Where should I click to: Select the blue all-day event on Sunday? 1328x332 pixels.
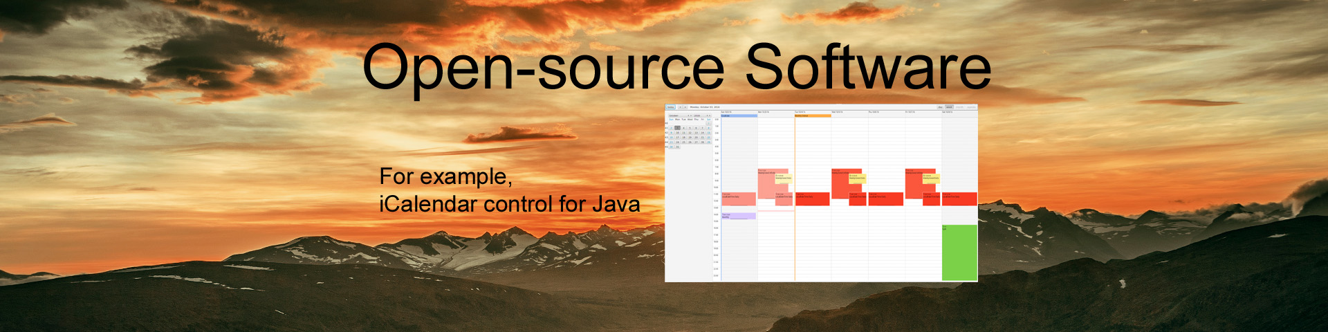739,116
